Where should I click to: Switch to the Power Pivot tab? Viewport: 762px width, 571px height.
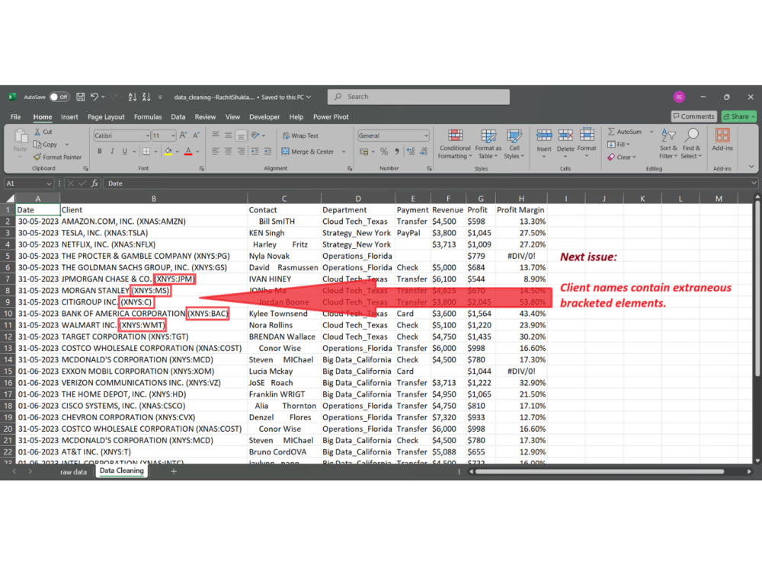tap(331, 117)
